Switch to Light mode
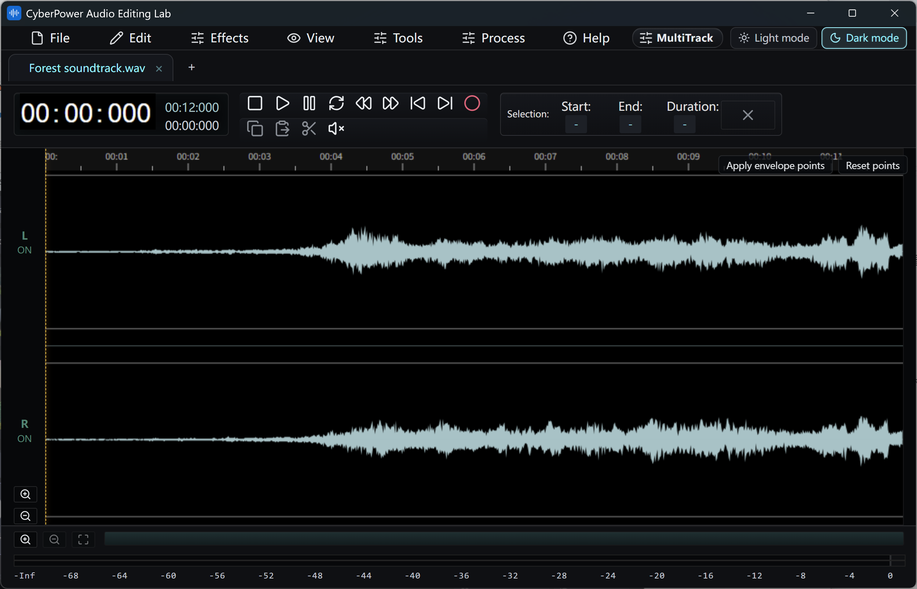The width and height of the screenshot is (917, 589). point(774,38)
